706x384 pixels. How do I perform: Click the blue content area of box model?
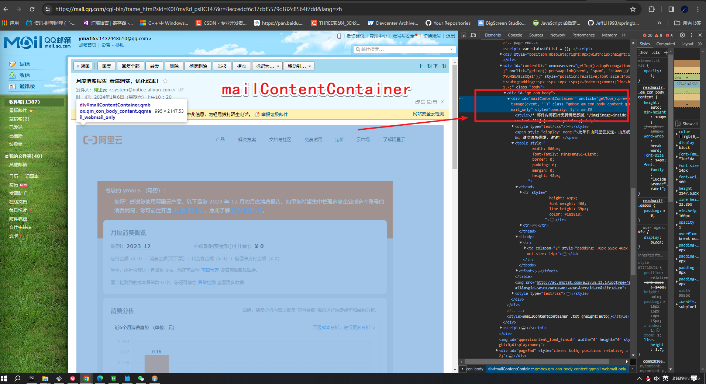(x=687, y=84)
